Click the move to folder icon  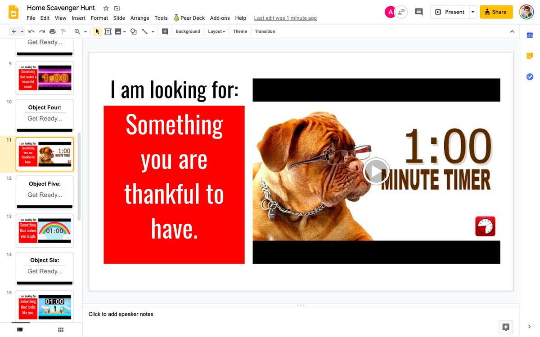117,8
